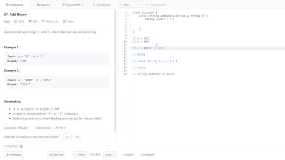This screenshot has height=160, width=285.
Task: Click the '67/2362' problem counter
Action: [x=95, y=155]
